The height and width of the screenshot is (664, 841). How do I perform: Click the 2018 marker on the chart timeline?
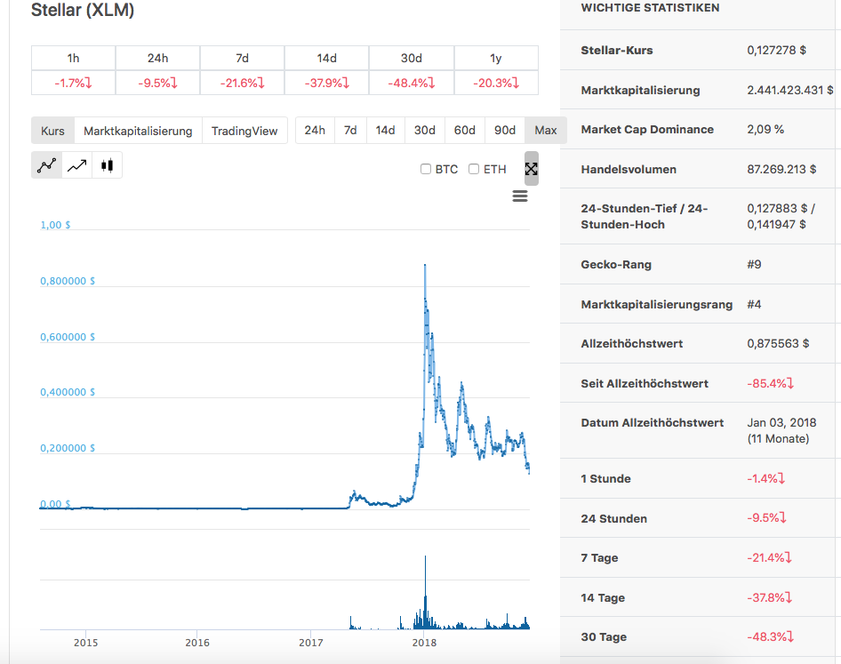[x=424, y=643]
